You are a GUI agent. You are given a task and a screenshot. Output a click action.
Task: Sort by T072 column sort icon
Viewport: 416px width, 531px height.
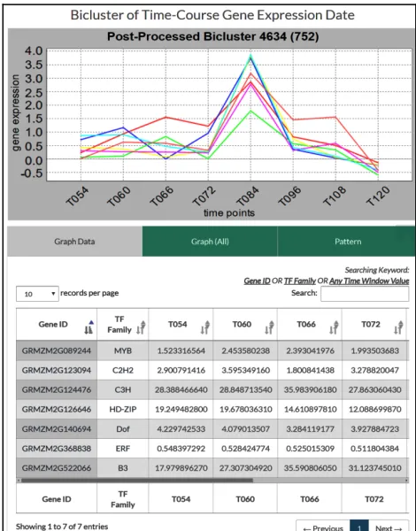pos(398,327)
